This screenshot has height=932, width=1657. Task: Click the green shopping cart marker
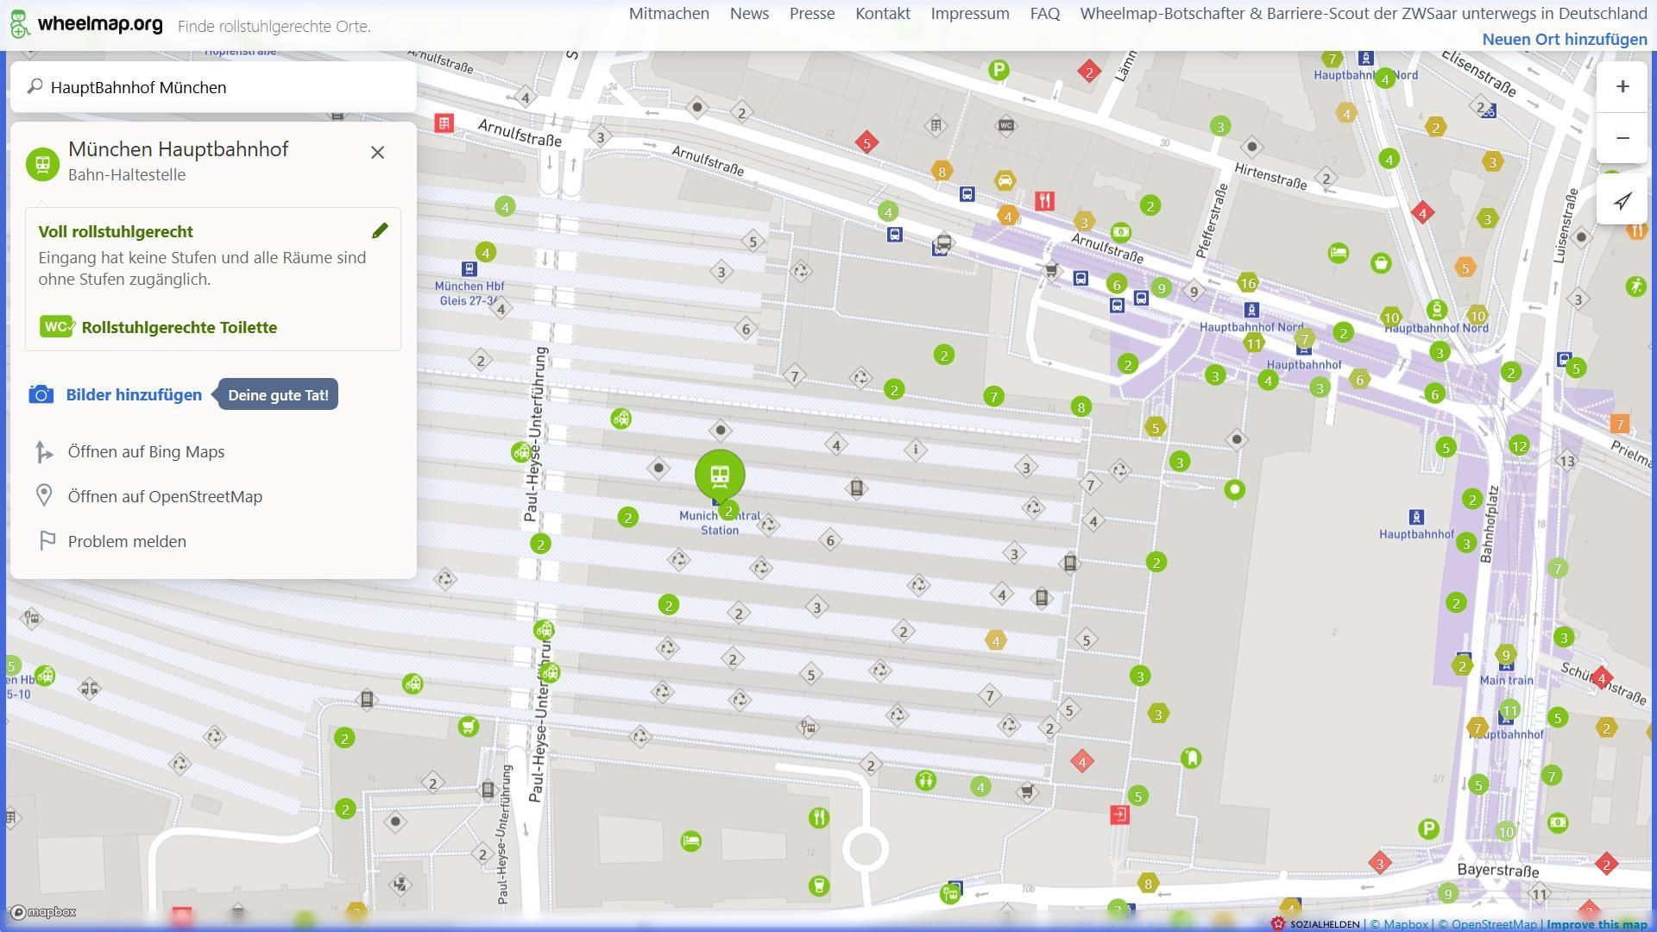468,727
